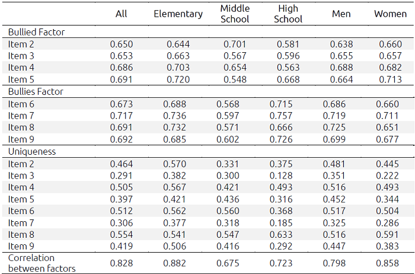
Task: Click the "Uniqueness" section heading
Action: click(x=32, y=151)
